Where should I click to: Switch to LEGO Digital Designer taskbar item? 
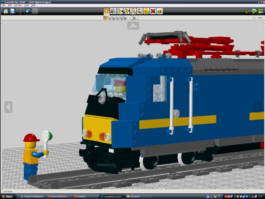pyautogui.click(x=112, y=196)
